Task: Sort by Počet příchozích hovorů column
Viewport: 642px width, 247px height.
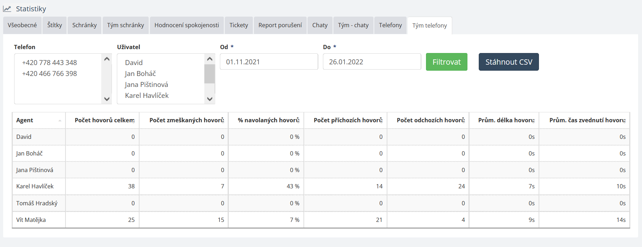Action: [x=348, y=120]
